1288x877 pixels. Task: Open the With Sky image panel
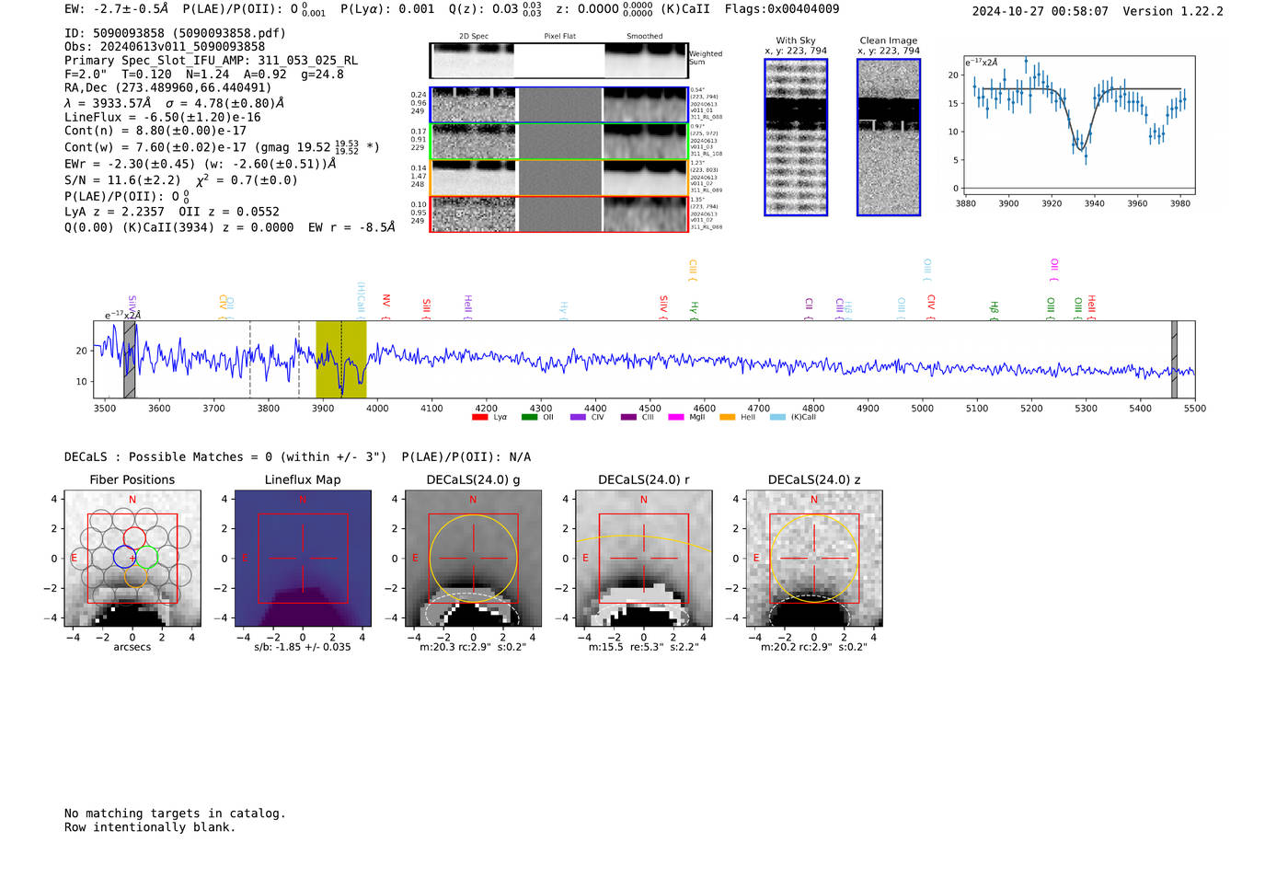(x=796, y=137)
